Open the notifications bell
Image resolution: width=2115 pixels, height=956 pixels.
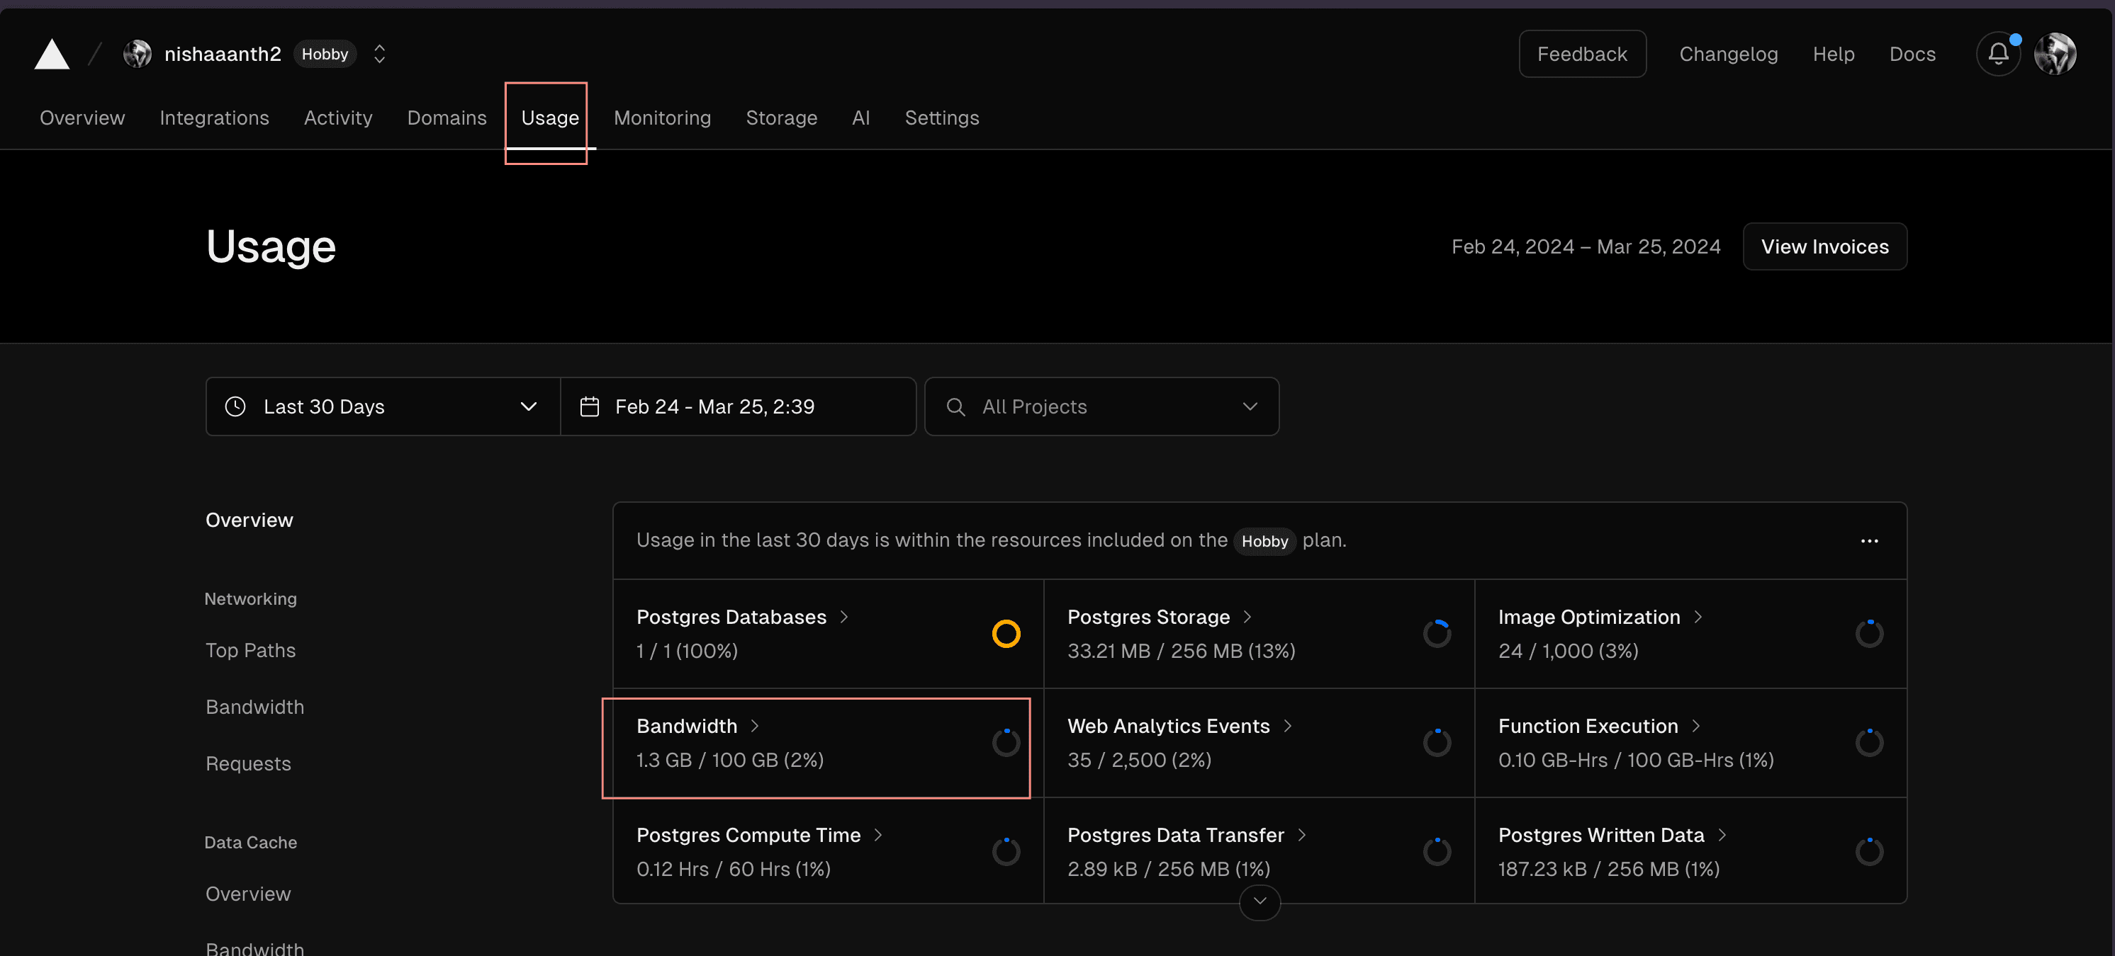[1997, 54]
